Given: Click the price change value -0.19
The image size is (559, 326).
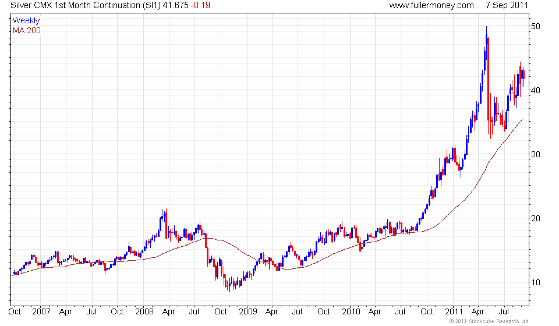Looking at the screenshot, I should tap(200, 5).
